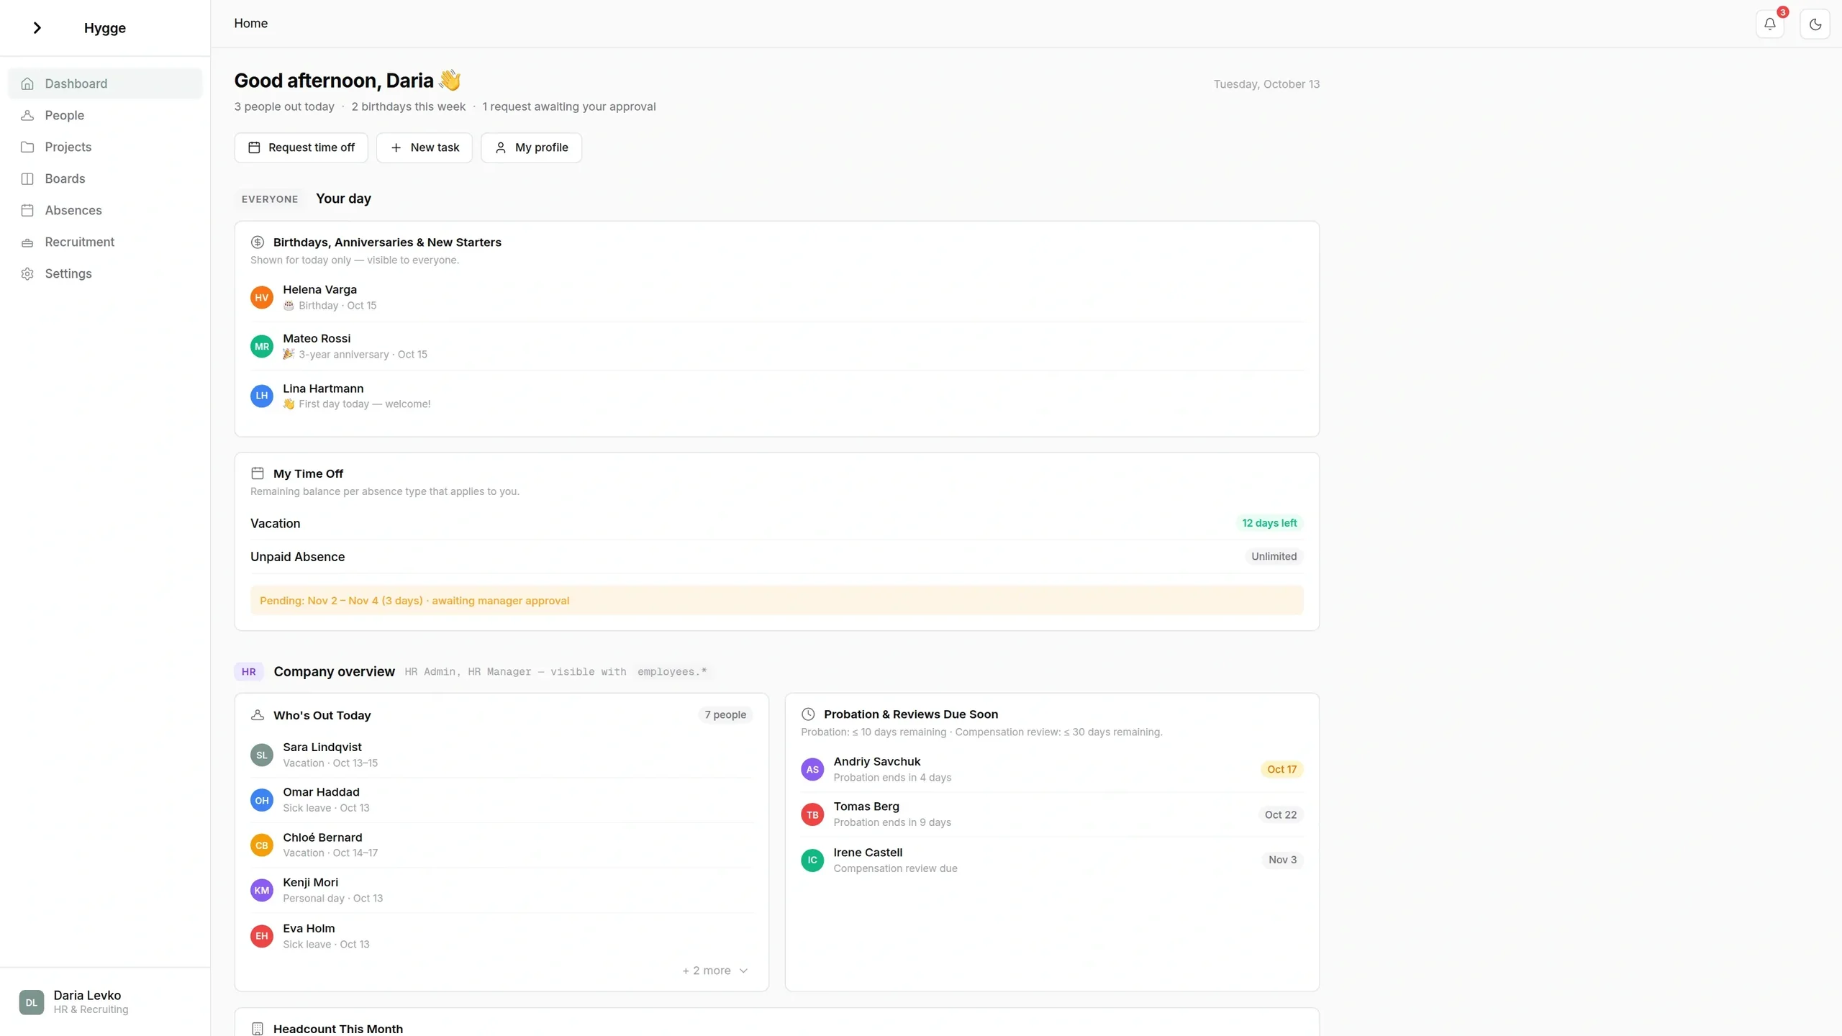Click Andriy Savchuk's AS avatar
Screen dimensions: 1842x1036
(x=812, y=769)
